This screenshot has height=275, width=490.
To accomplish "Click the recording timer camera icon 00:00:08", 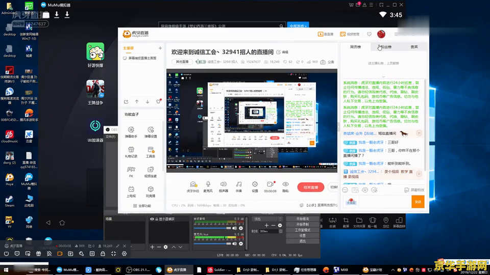I will click(x=271, y=187).
